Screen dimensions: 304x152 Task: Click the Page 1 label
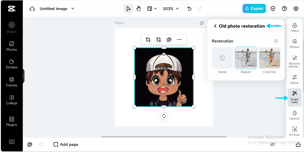[x=120, y=23]
